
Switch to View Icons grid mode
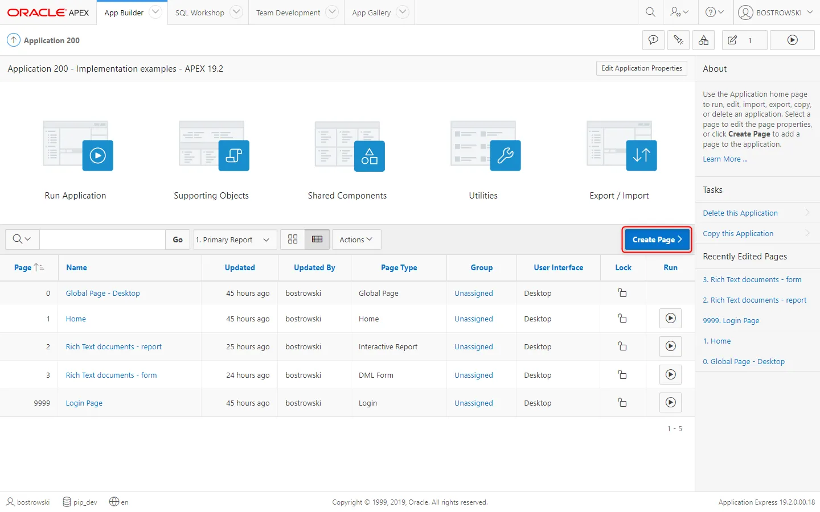tap(293, 240)
